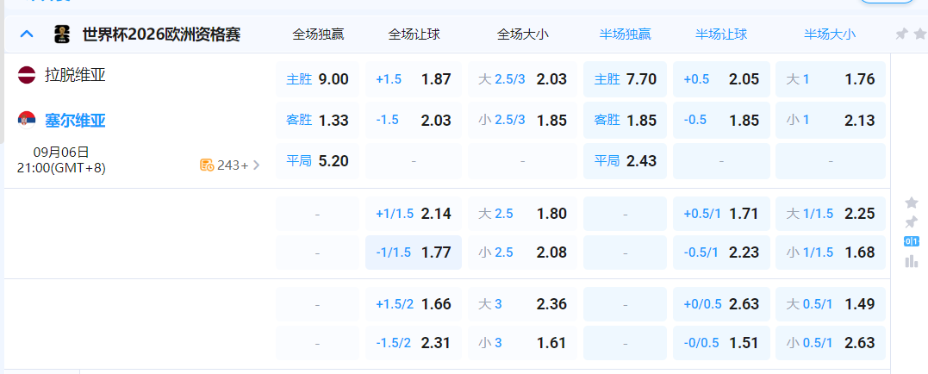This screenshot has width=928, height=374.
Task: Pick half-time handicap -0.5/1 at 2.23
Action: click(x=721, y=252)
